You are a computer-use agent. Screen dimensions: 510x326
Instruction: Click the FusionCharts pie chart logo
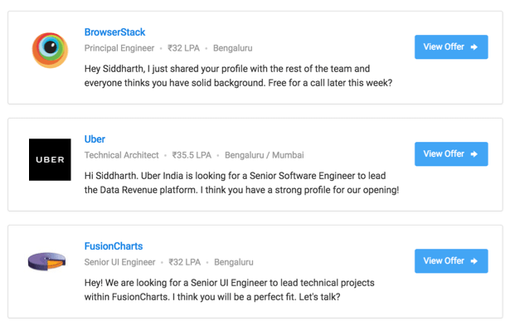(x=46, y=261)
